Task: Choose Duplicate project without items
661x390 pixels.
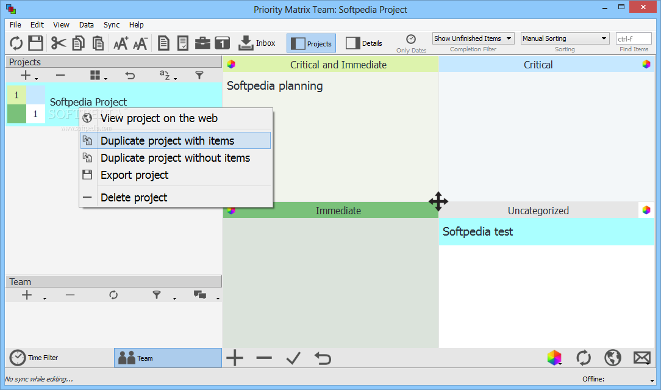Action: pyautogui.click(x=176, y=158)
